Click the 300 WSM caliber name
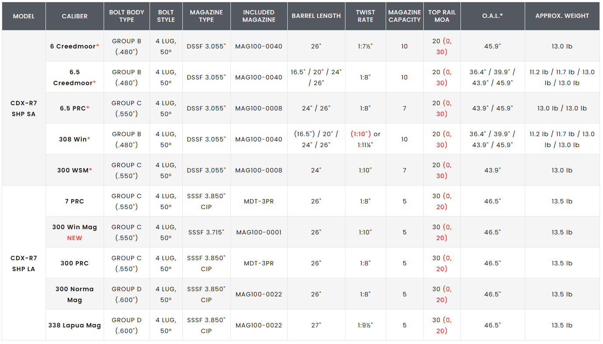 (x=73, y=170)
